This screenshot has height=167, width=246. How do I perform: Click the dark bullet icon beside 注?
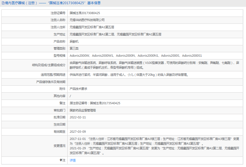[x=61, y=160]
